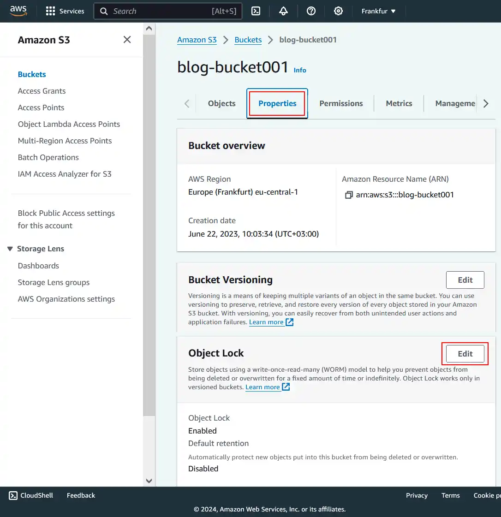501x517 pixels.
Task: Open the Privacy footer link
Action: [x=417, y=496]
